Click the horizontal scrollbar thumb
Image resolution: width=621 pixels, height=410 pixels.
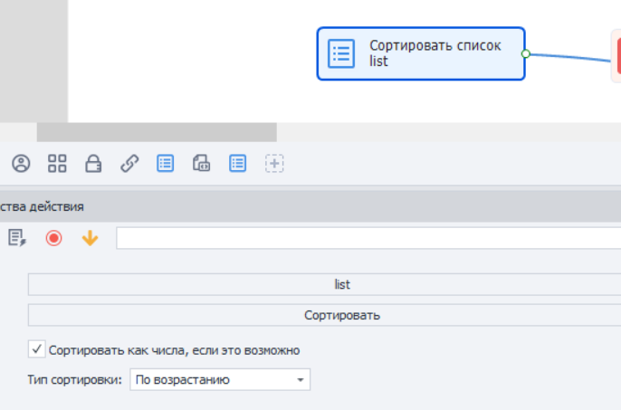click(x=156, y=132)
